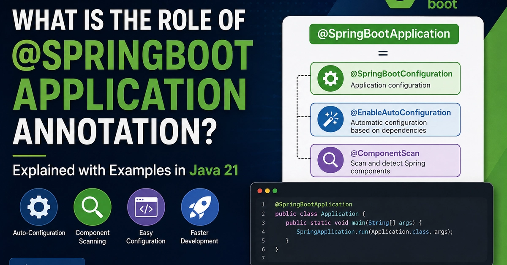Click the equals sign under the header
The width and height of the screenshot is (507, 265).
point(382,54)
